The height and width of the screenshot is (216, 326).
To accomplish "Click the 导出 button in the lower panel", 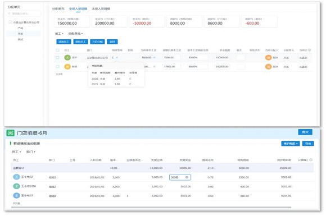I will 308,144.
